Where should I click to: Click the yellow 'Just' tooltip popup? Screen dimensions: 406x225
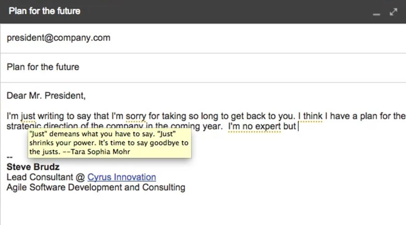[109, 143]
